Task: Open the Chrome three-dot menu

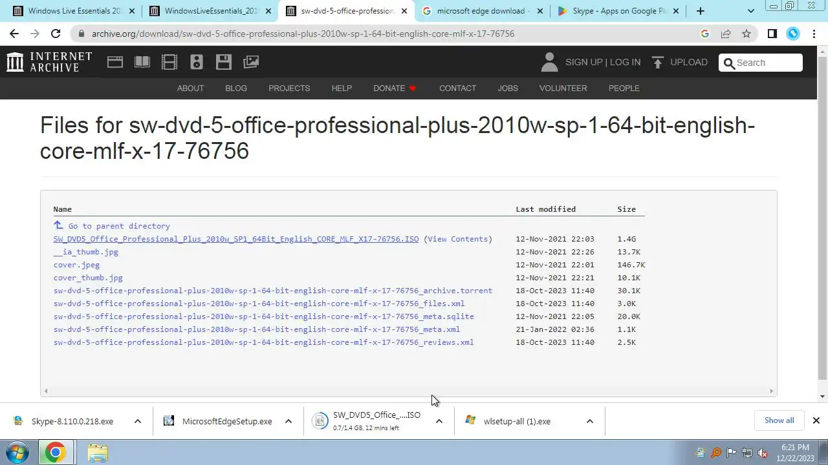Action: (814, 34)
